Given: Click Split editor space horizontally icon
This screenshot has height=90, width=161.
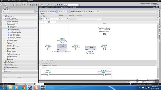Looking at the screenshot, I should [64, 5].
